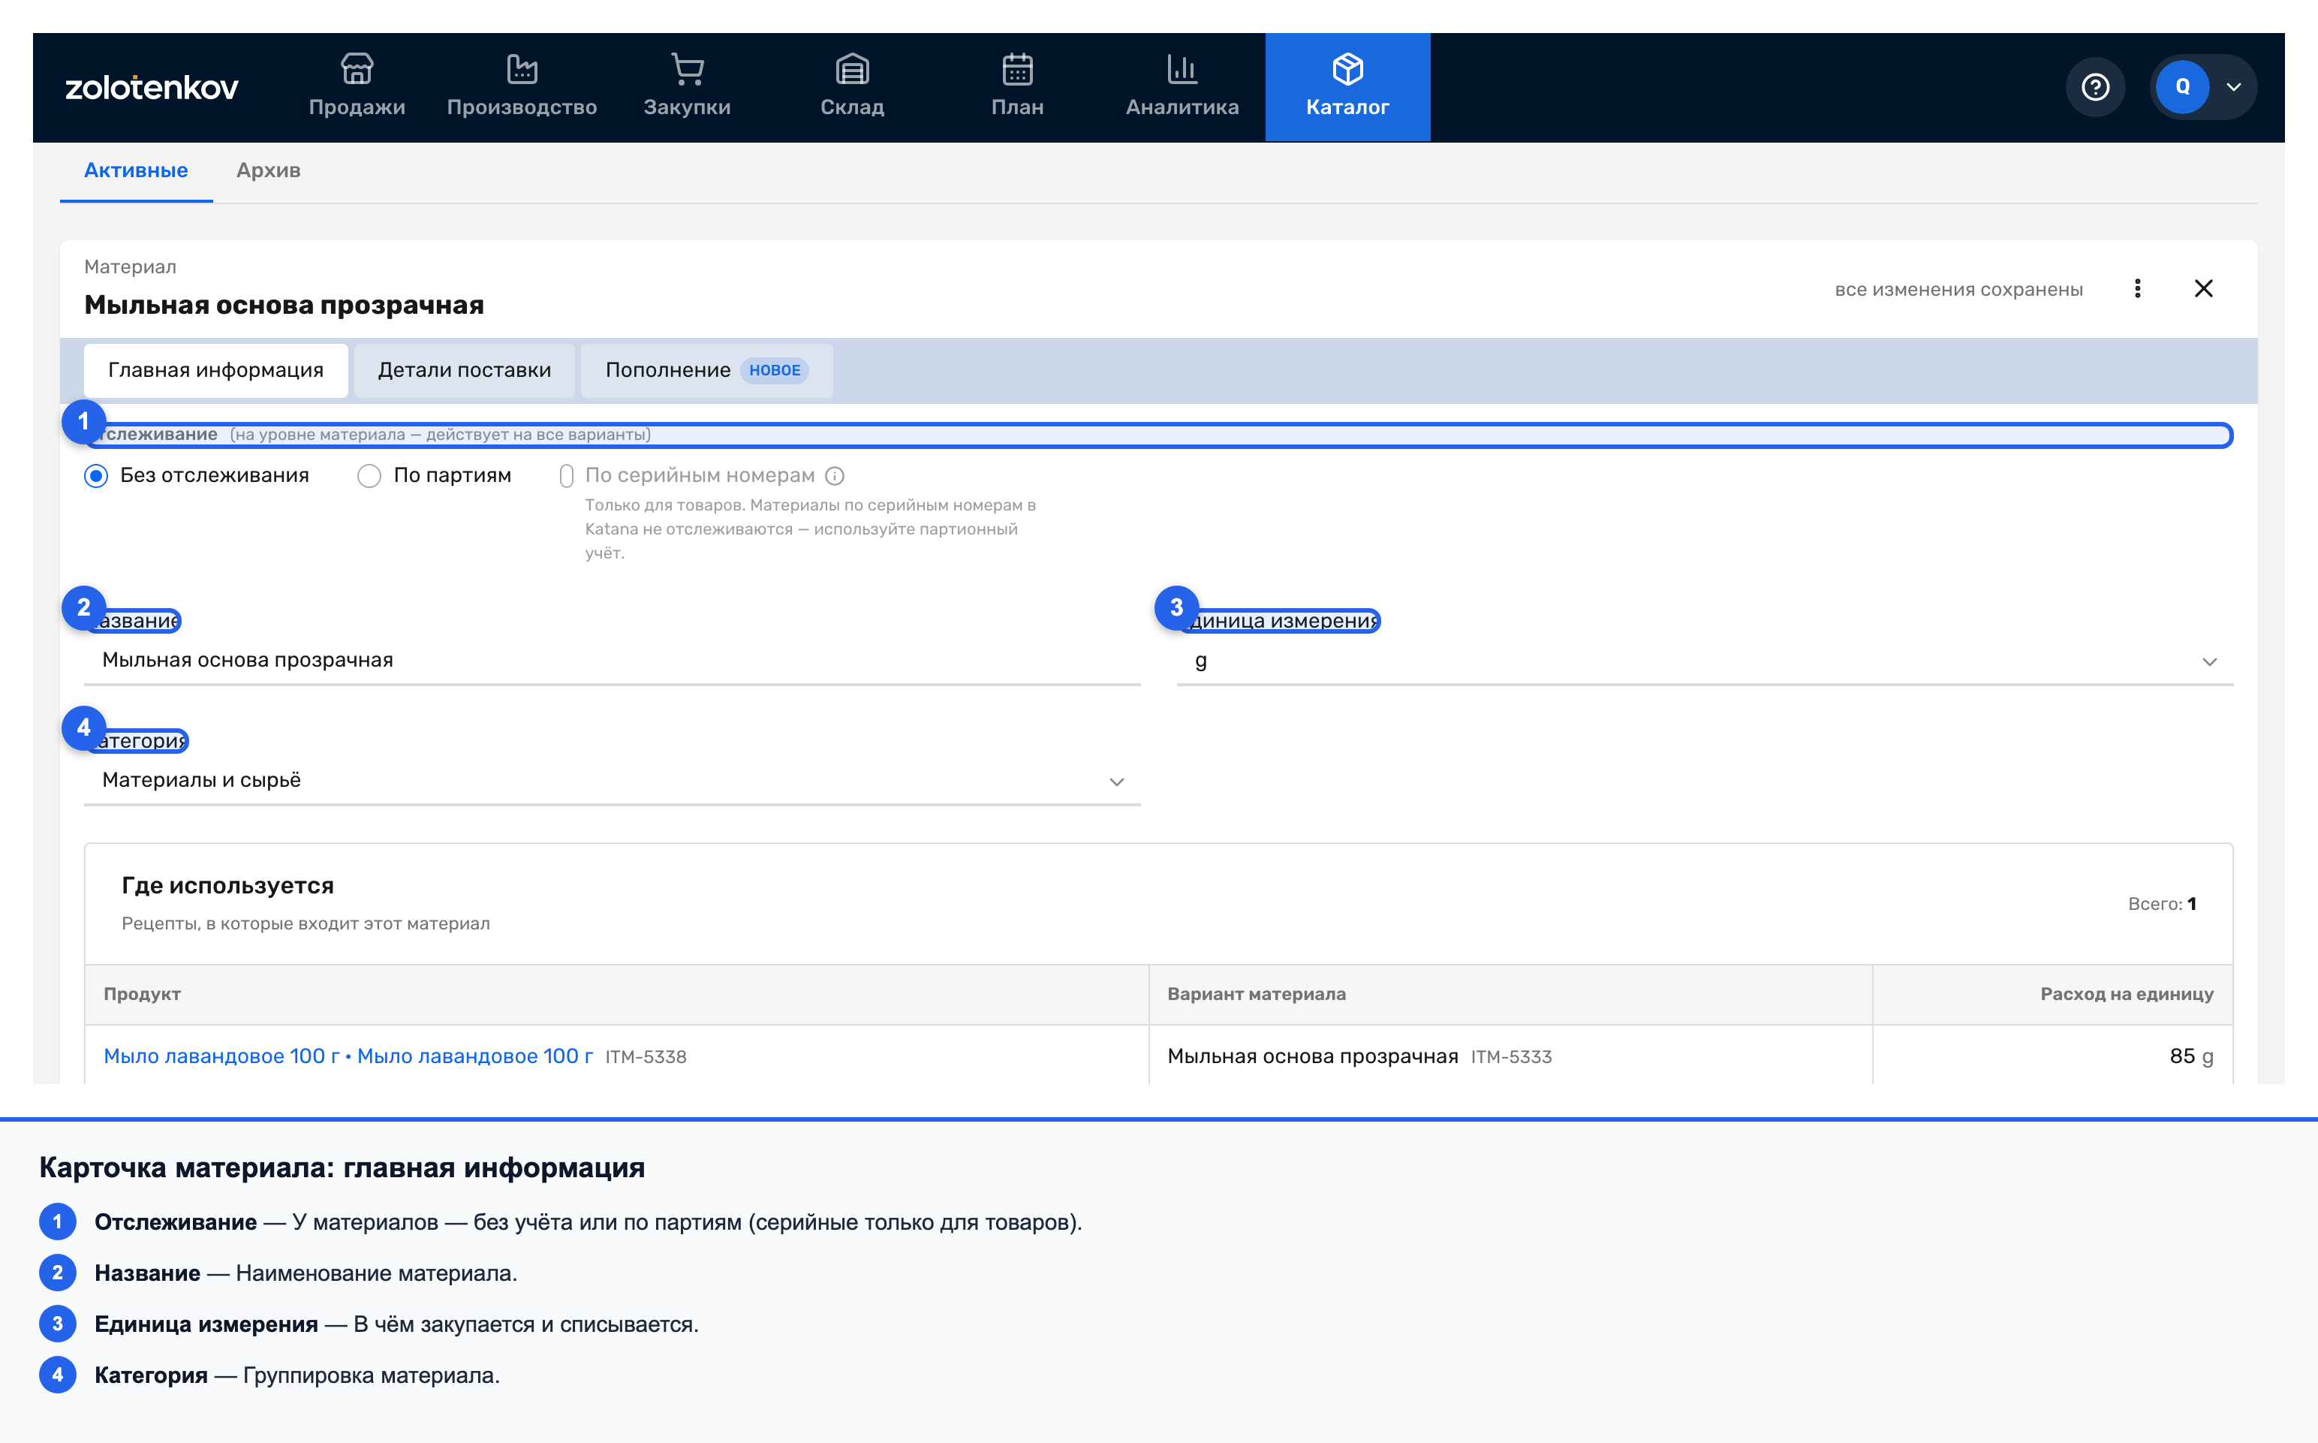2318x1443 pixels.
Task: Click the Q user avatar
Action: point(2181,87)
